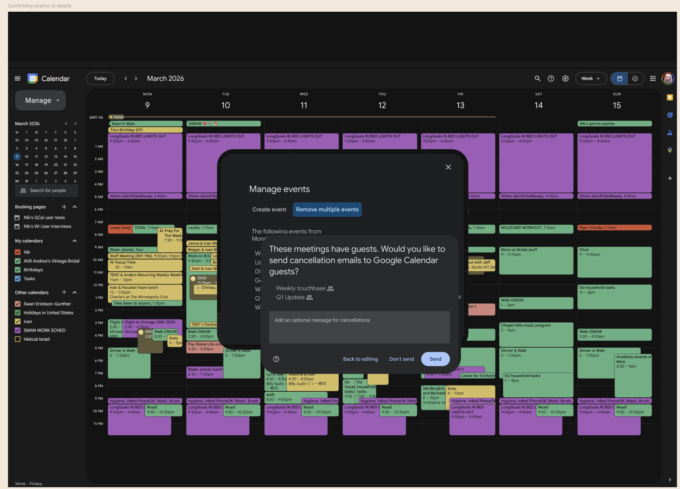The height and width of the screenshot is (489, 680).
Task: Open Plyo / Cardio event on Sunday
Action: (615, 227)
